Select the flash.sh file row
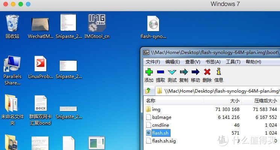280x150 pixels. click(212, 133)
